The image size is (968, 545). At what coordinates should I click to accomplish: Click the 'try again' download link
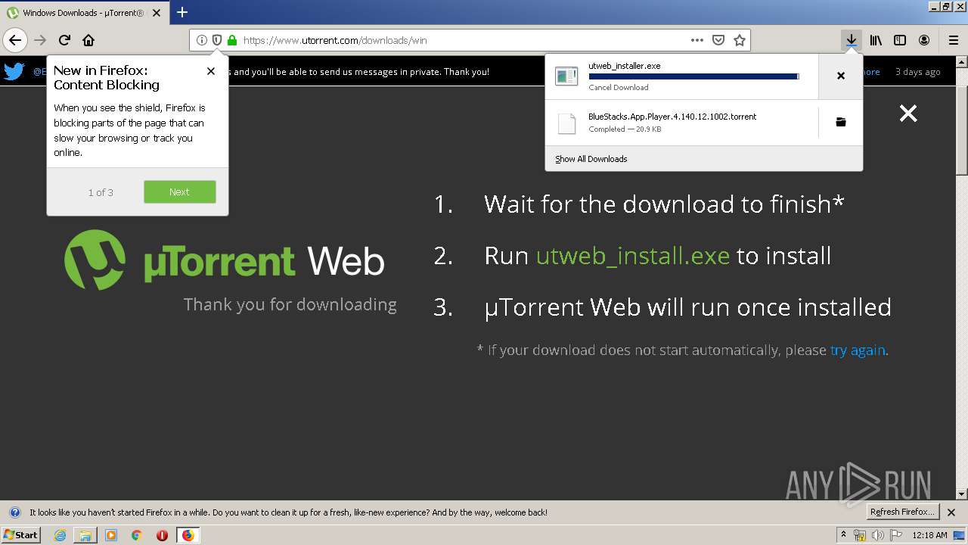(x=858, y=350)
